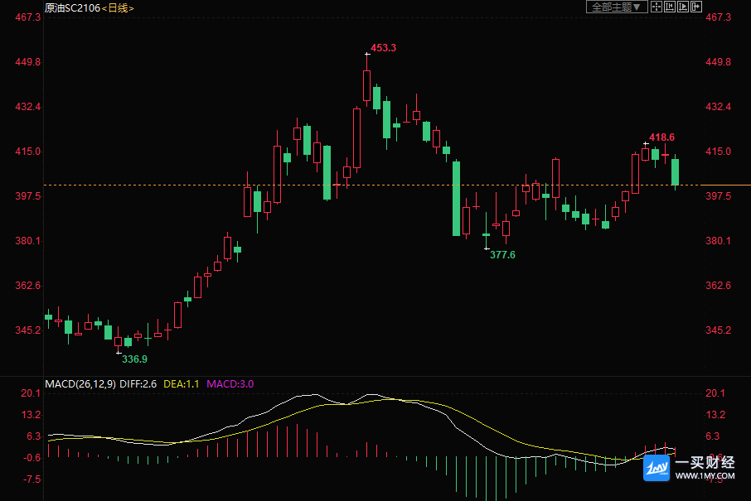Click the axis play-forward chart icon
The image size is (751, 501).
click(683, 7)
